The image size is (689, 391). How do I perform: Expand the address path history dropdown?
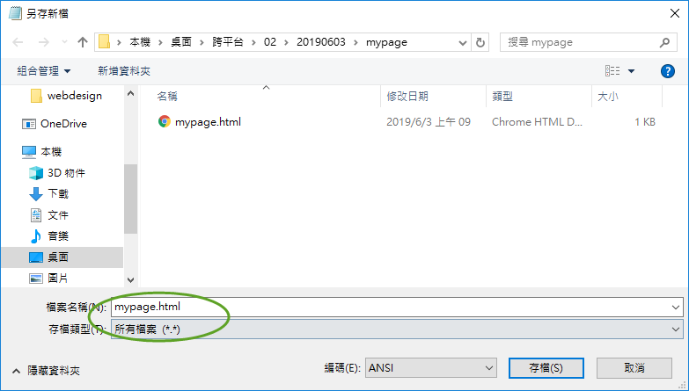(x=462, y=42)
